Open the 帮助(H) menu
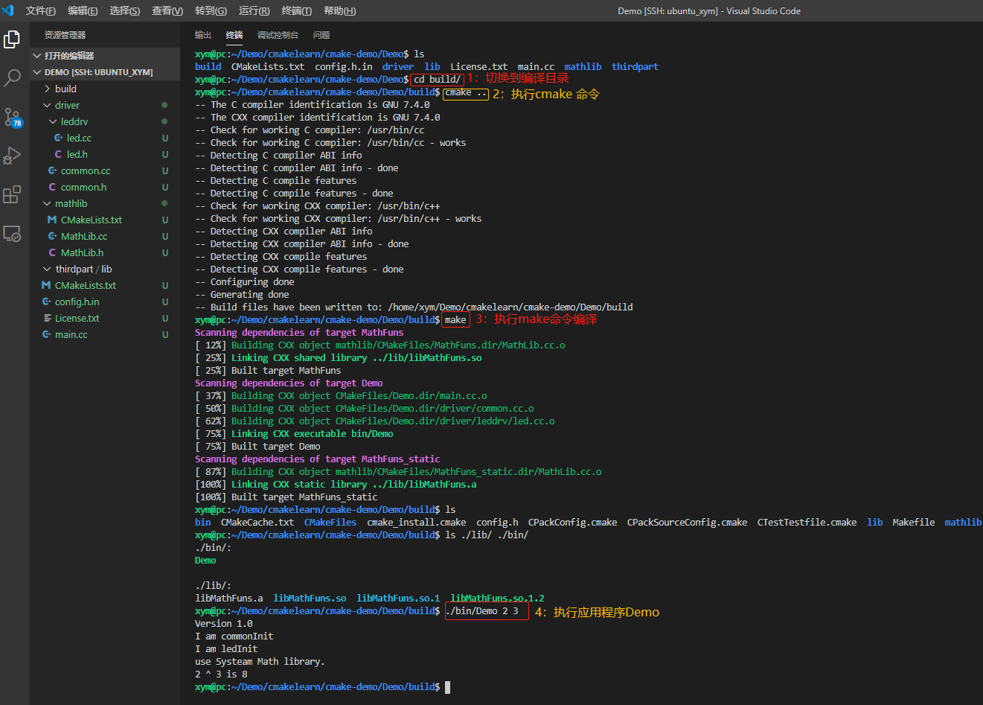Image resolution: width=983 pixels, height=705 pixels. tap(340, 10)
